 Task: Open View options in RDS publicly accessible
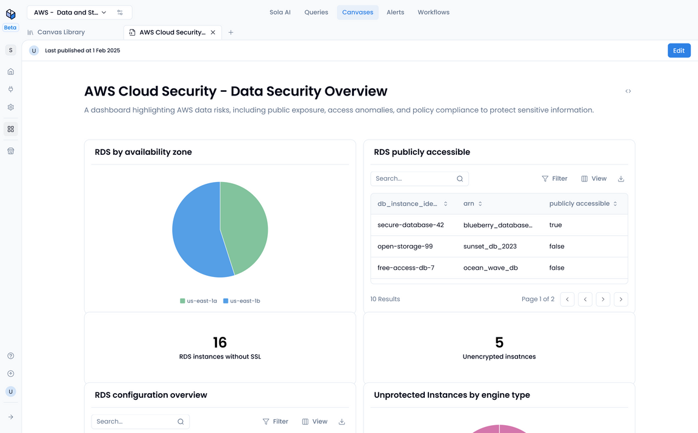click(594, 178)
